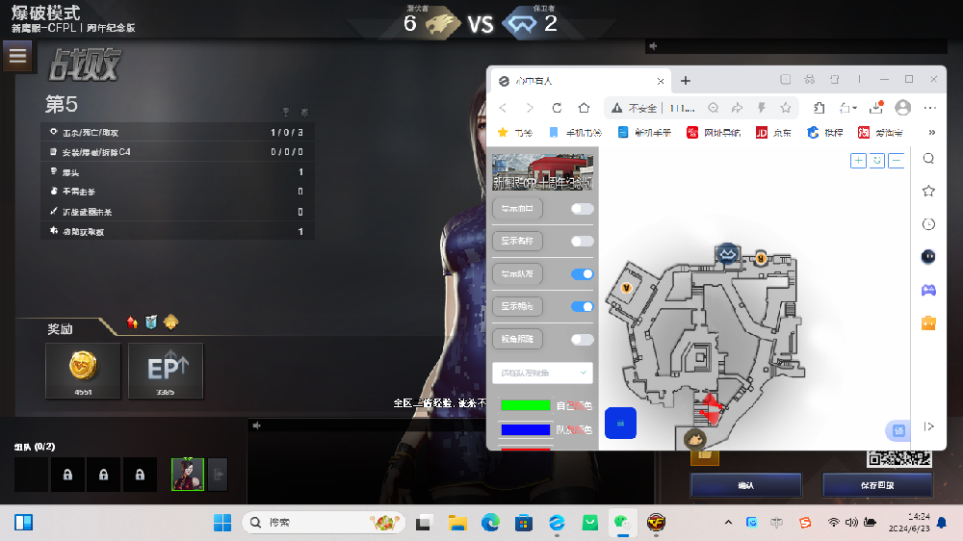Turn off the fourth blue switch
Viewport: 963px width, 541px height.
pyautogui.click(x=582, y=306)
